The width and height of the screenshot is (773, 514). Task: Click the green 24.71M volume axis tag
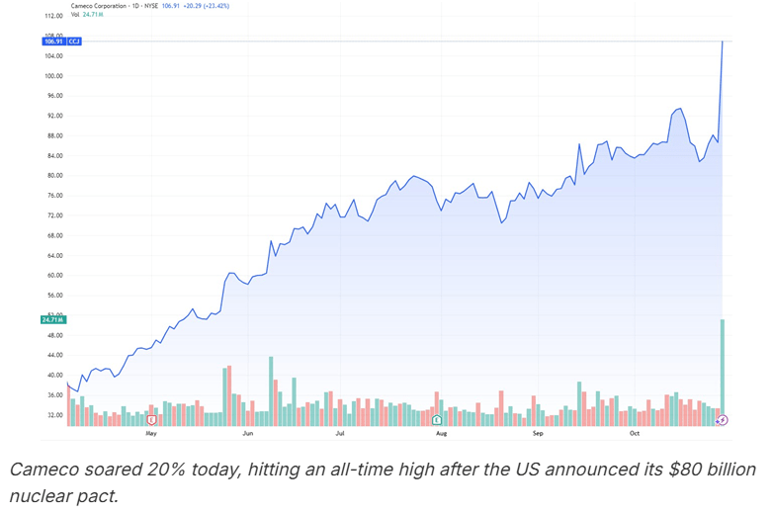click(x=52, y=320)
